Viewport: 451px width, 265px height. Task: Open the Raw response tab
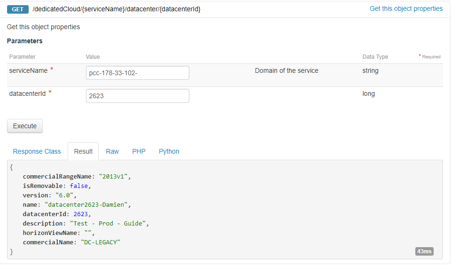(x=112, y=151)
